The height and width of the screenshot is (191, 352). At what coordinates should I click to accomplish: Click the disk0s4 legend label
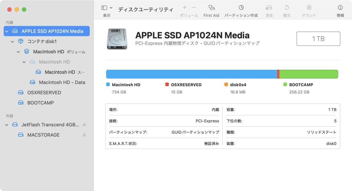[238, 85]
